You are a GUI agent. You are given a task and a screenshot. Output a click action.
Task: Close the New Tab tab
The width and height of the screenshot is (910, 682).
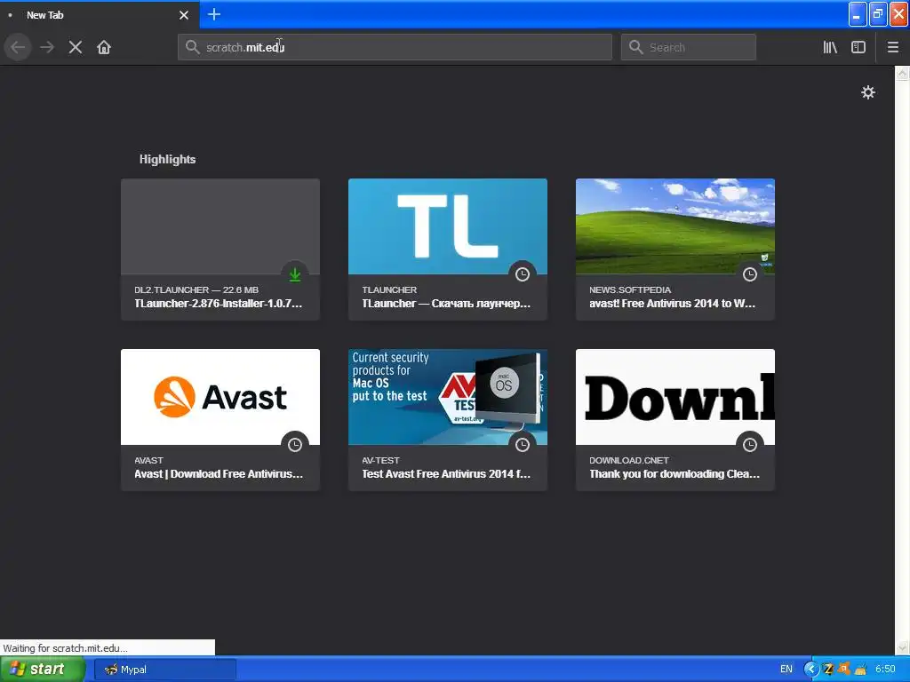(x=184, y=15)
